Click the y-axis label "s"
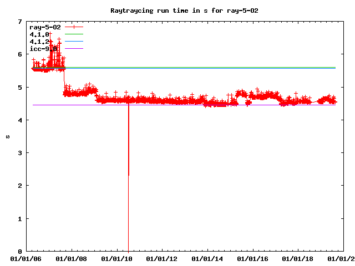 (x=7, y=136)
